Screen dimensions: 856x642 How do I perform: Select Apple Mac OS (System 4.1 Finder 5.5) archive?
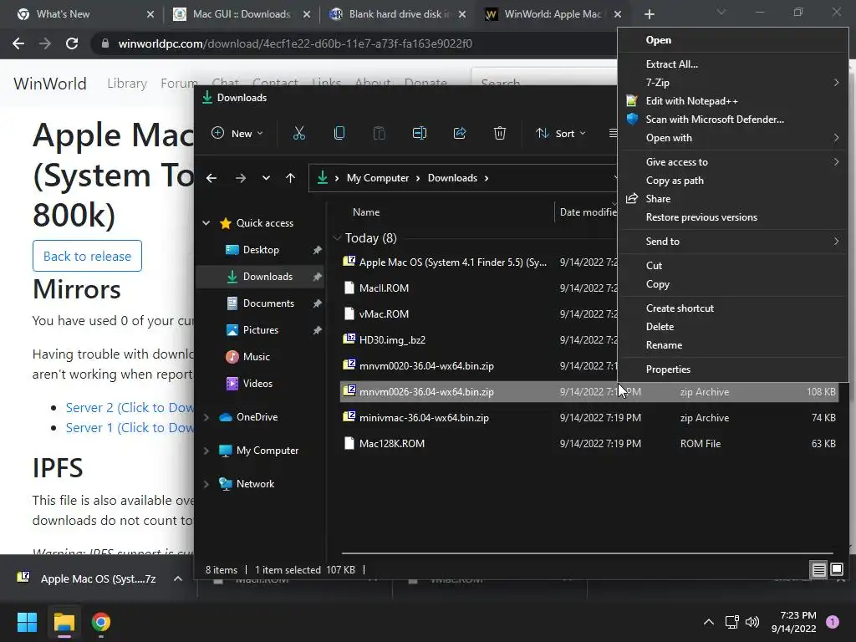pyautogui.click(x=452, y=262)
